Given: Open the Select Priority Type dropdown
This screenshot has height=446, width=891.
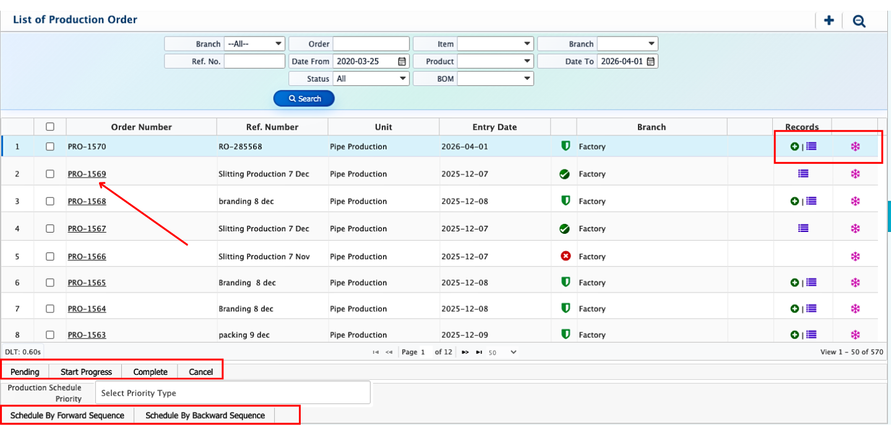Looking at the screenshot, I should coord(233,393).
